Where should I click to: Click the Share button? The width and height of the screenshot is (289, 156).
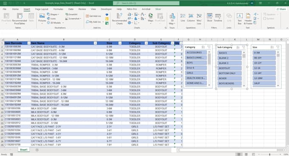pyautogui.click(x=281, y=9)
